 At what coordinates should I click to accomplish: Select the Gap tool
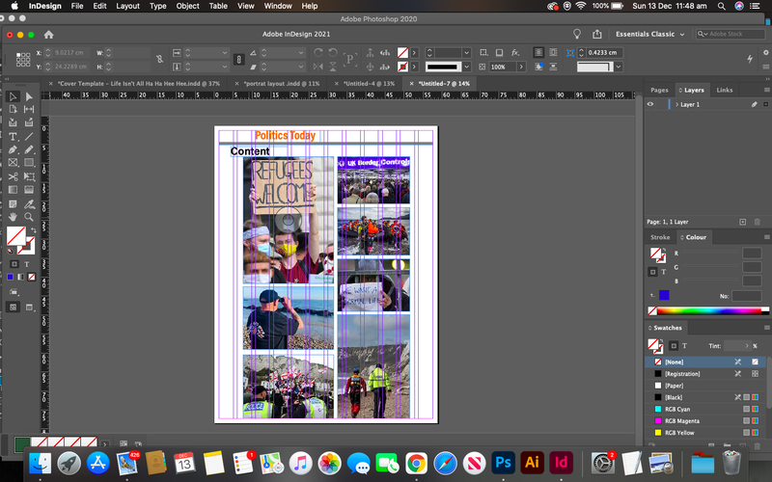(x=29, y=109)
